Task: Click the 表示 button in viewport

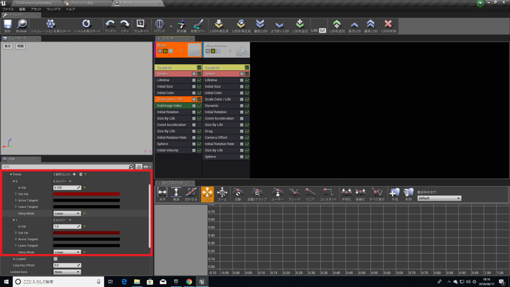Action: click(x=8, y=46)
